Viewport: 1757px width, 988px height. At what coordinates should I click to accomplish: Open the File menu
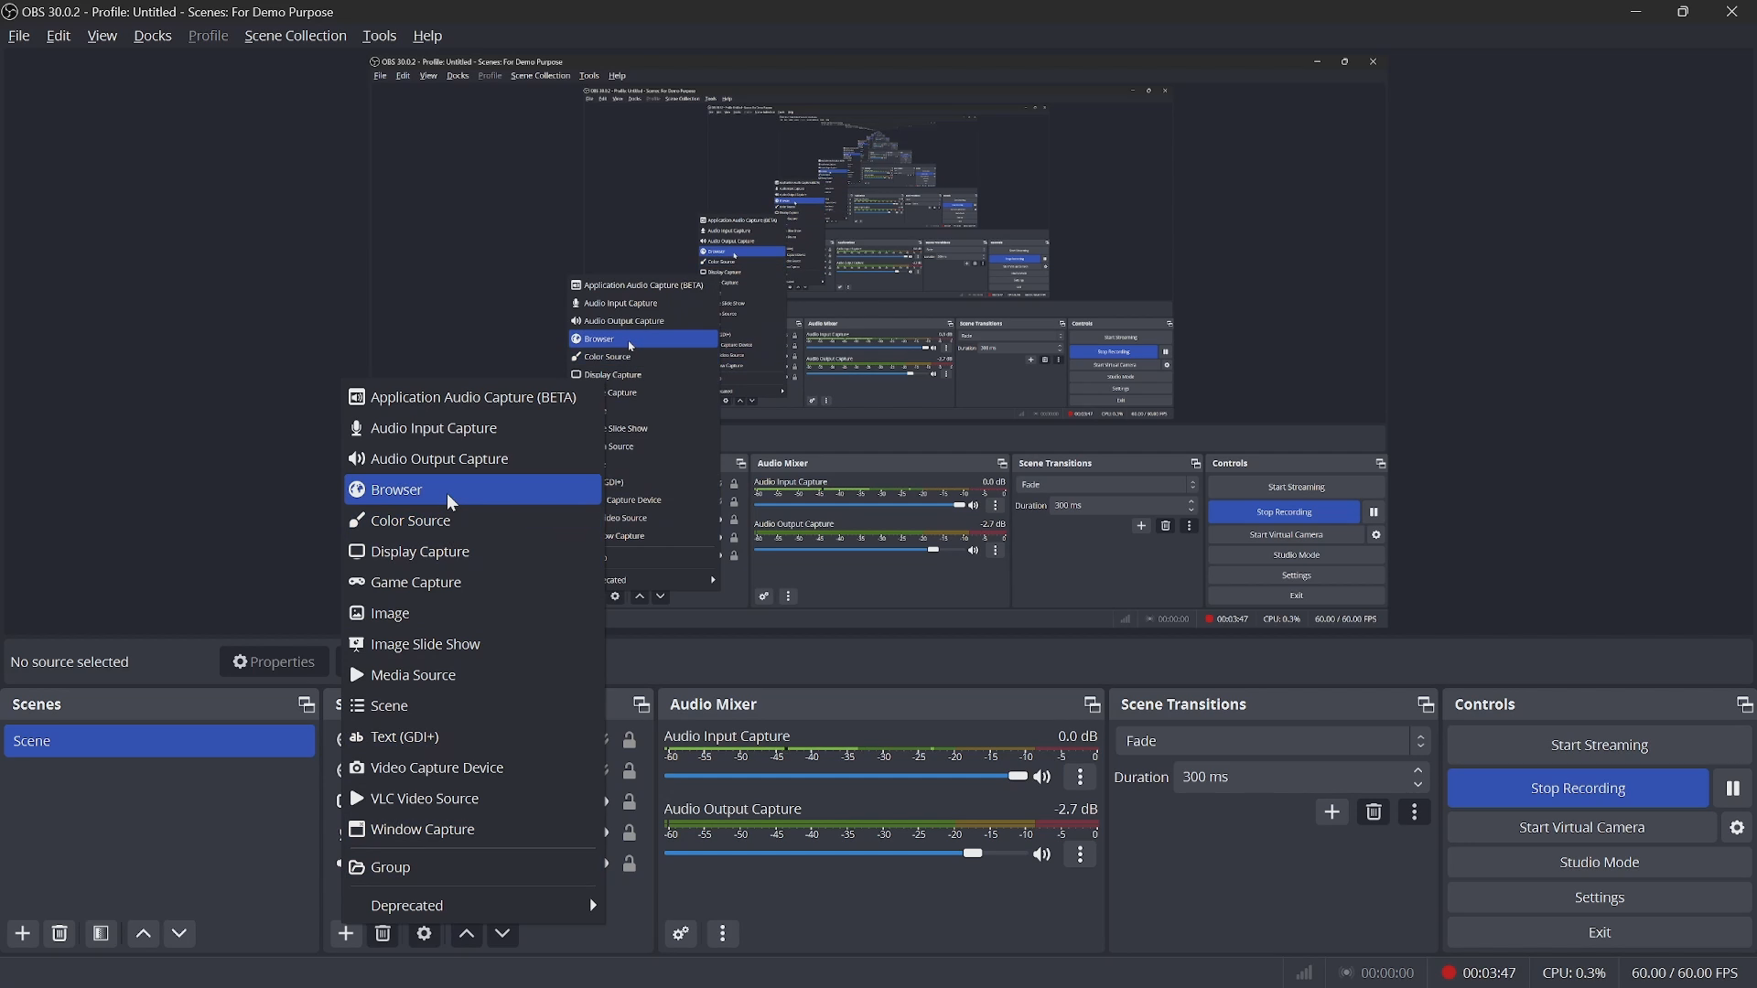point(18,37)
